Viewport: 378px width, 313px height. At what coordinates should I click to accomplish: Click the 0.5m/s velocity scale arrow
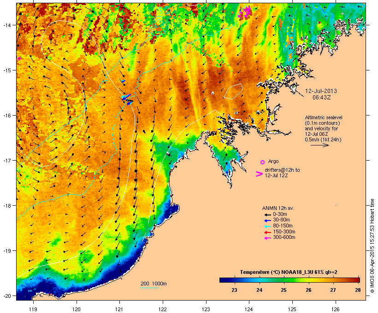tap(319, 145)
